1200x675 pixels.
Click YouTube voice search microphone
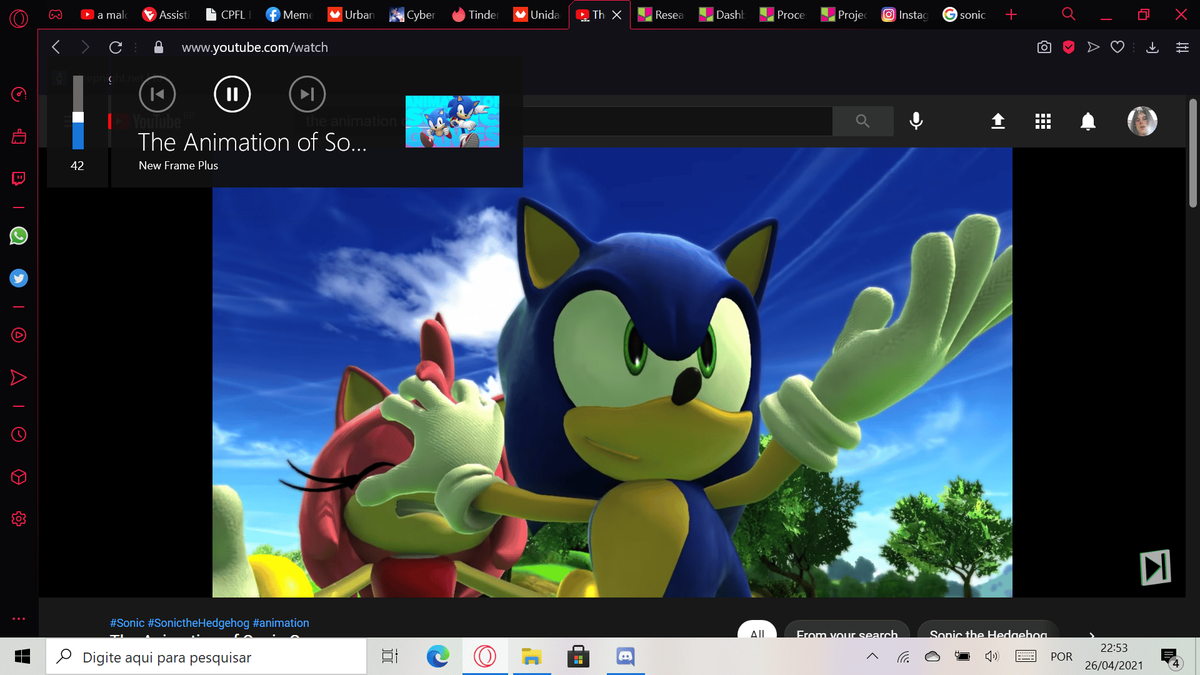tap(916, 121)
